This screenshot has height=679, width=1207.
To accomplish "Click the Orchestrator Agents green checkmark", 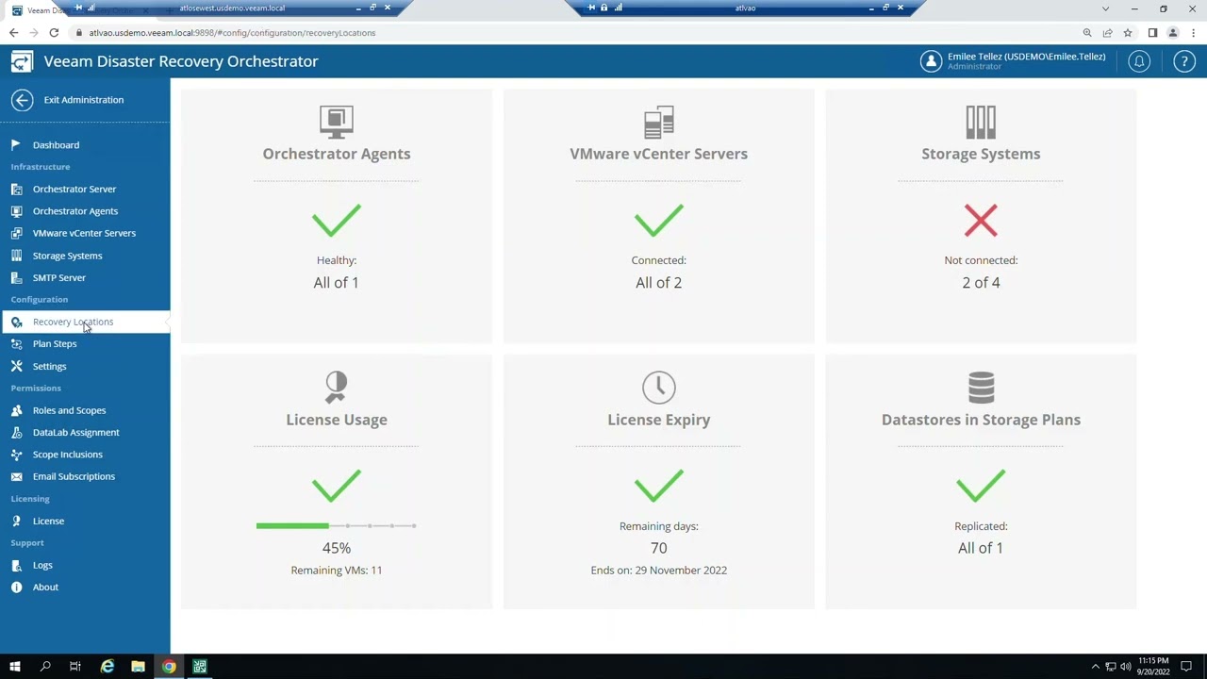I will (337, 221).
